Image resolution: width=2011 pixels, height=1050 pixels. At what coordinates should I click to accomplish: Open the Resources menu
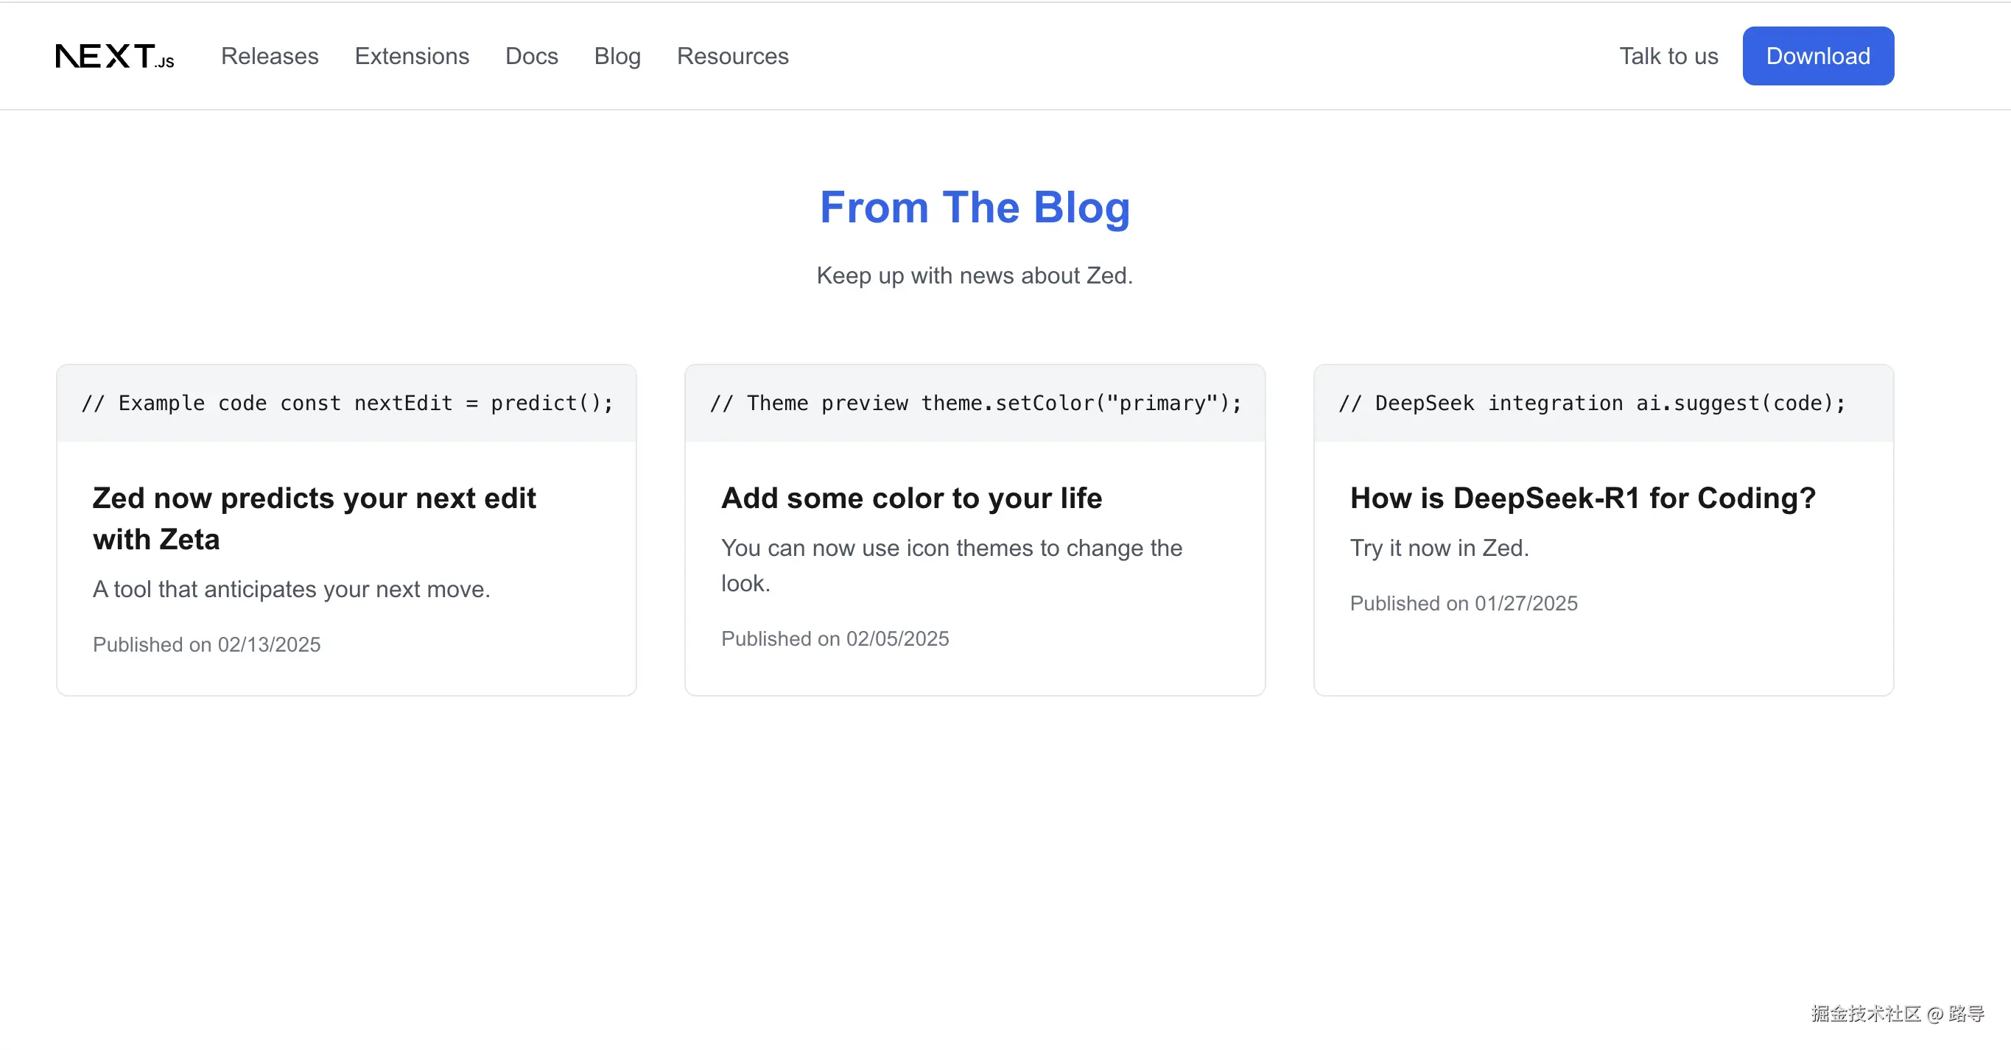(x=732, y=56)
